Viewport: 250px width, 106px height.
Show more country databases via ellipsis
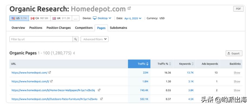(x=75, y=18)
